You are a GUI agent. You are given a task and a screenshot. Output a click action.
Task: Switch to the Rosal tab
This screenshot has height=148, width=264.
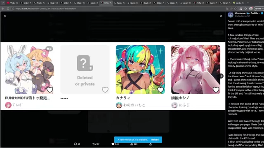point(146,3)
